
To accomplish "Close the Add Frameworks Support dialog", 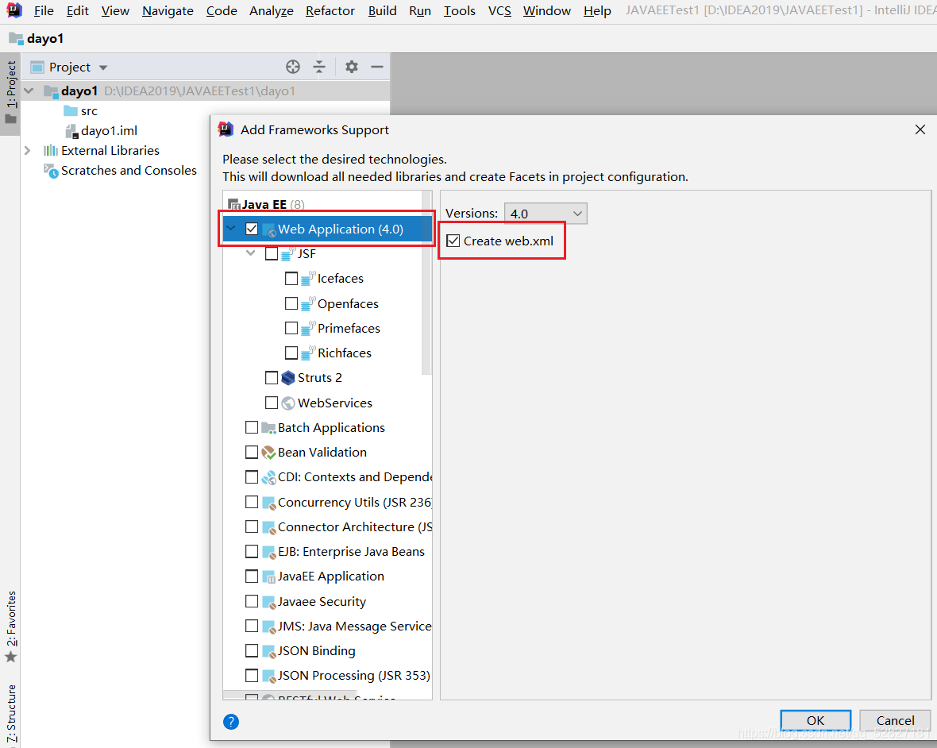I will click(x=920, y=129).
